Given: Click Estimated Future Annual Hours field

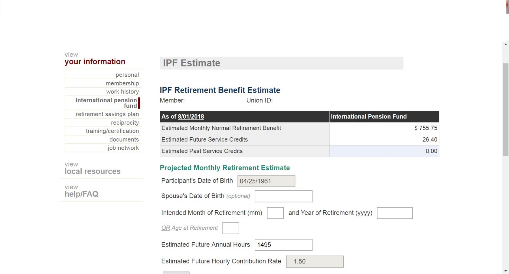Looking at the screenshot, I should pyautogui.click(x=283, y=245).
